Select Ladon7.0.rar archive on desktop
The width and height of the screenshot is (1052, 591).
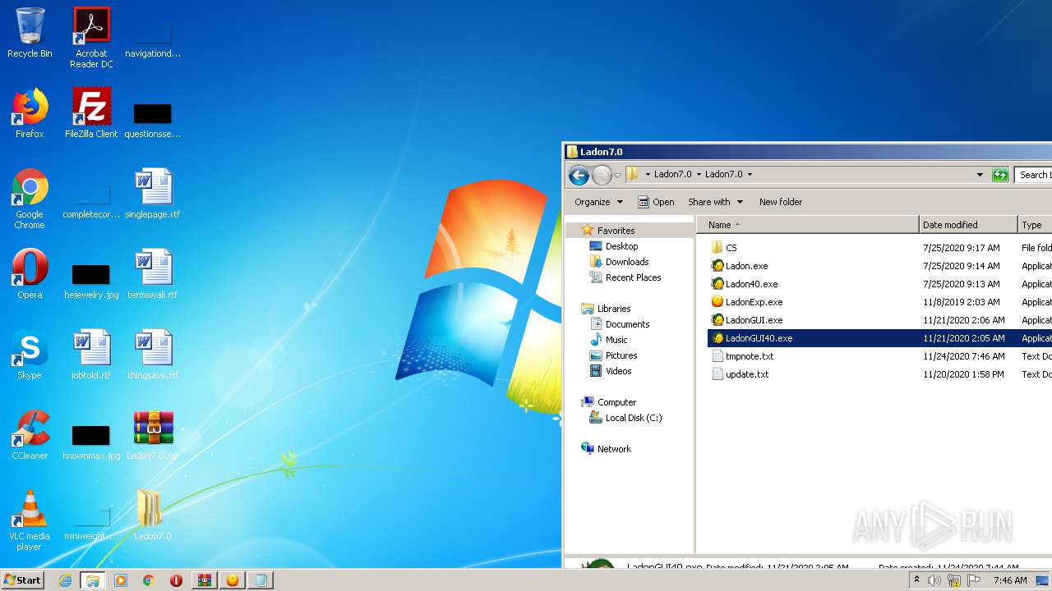(153, 435)
